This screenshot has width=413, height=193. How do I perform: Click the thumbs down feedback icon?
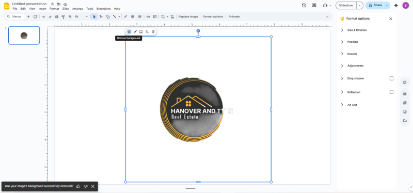click(x=85, y=186)
